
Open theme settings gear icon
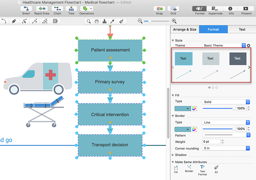coord(249,45)
